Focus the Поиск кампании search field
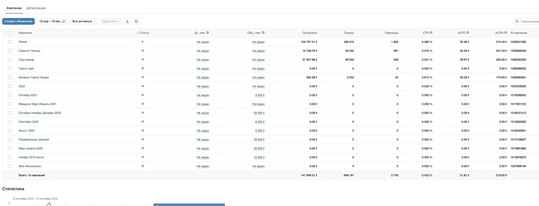 pos(526,21)
